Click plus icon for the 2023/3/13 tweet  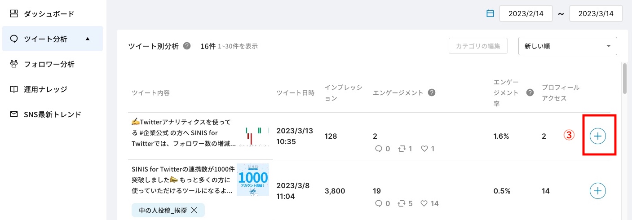(x=597, y=136)
